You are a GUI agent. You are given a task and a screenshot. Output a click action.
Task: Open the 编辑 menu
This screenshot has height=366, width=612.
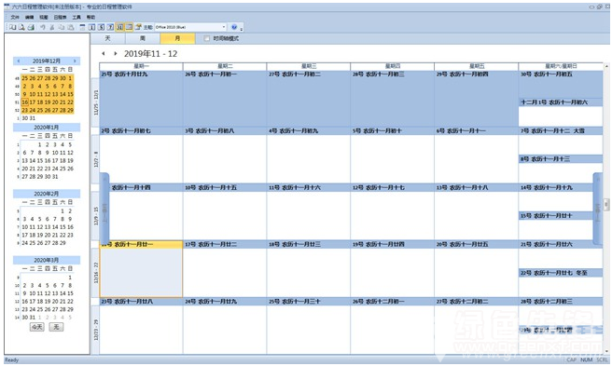click(x=29, y=17)
